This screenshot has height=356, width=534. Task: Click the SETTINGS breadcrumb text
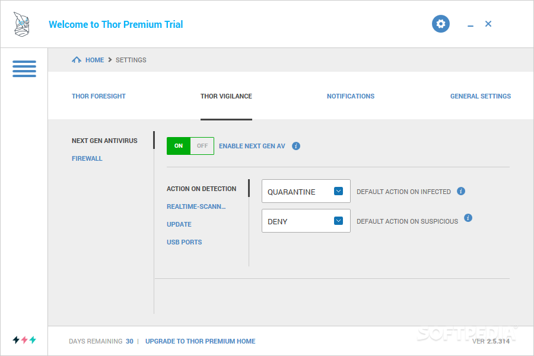131,60
